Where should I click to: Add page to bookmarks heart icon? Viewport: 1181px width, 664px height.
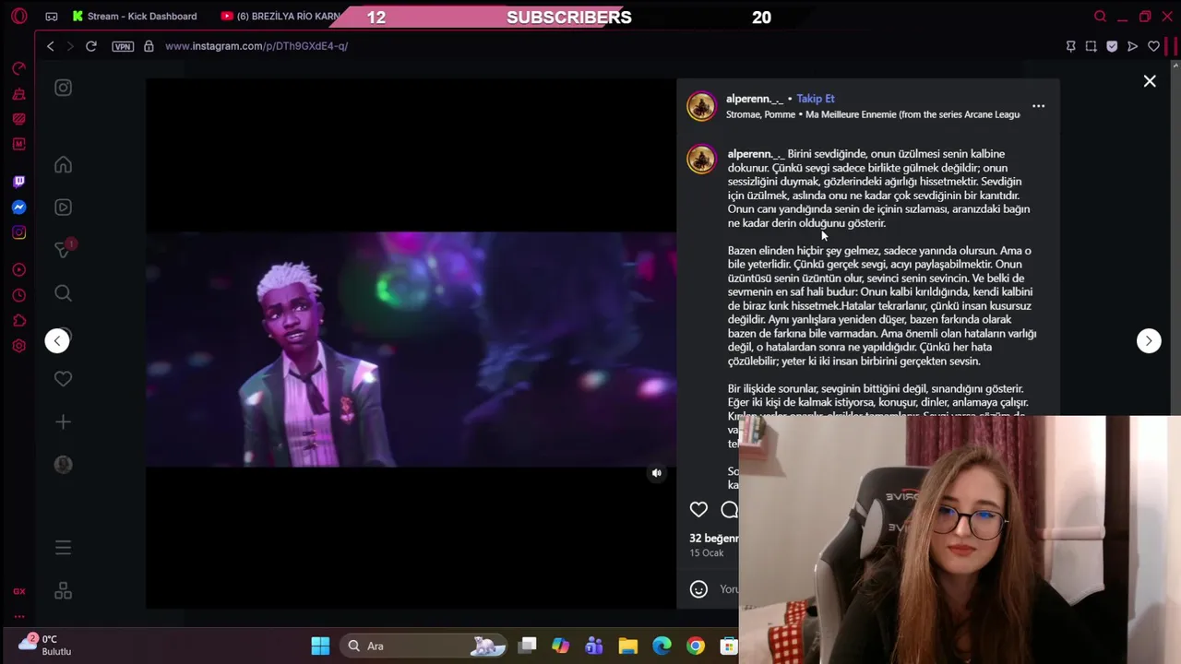[x=1153, y=46]
